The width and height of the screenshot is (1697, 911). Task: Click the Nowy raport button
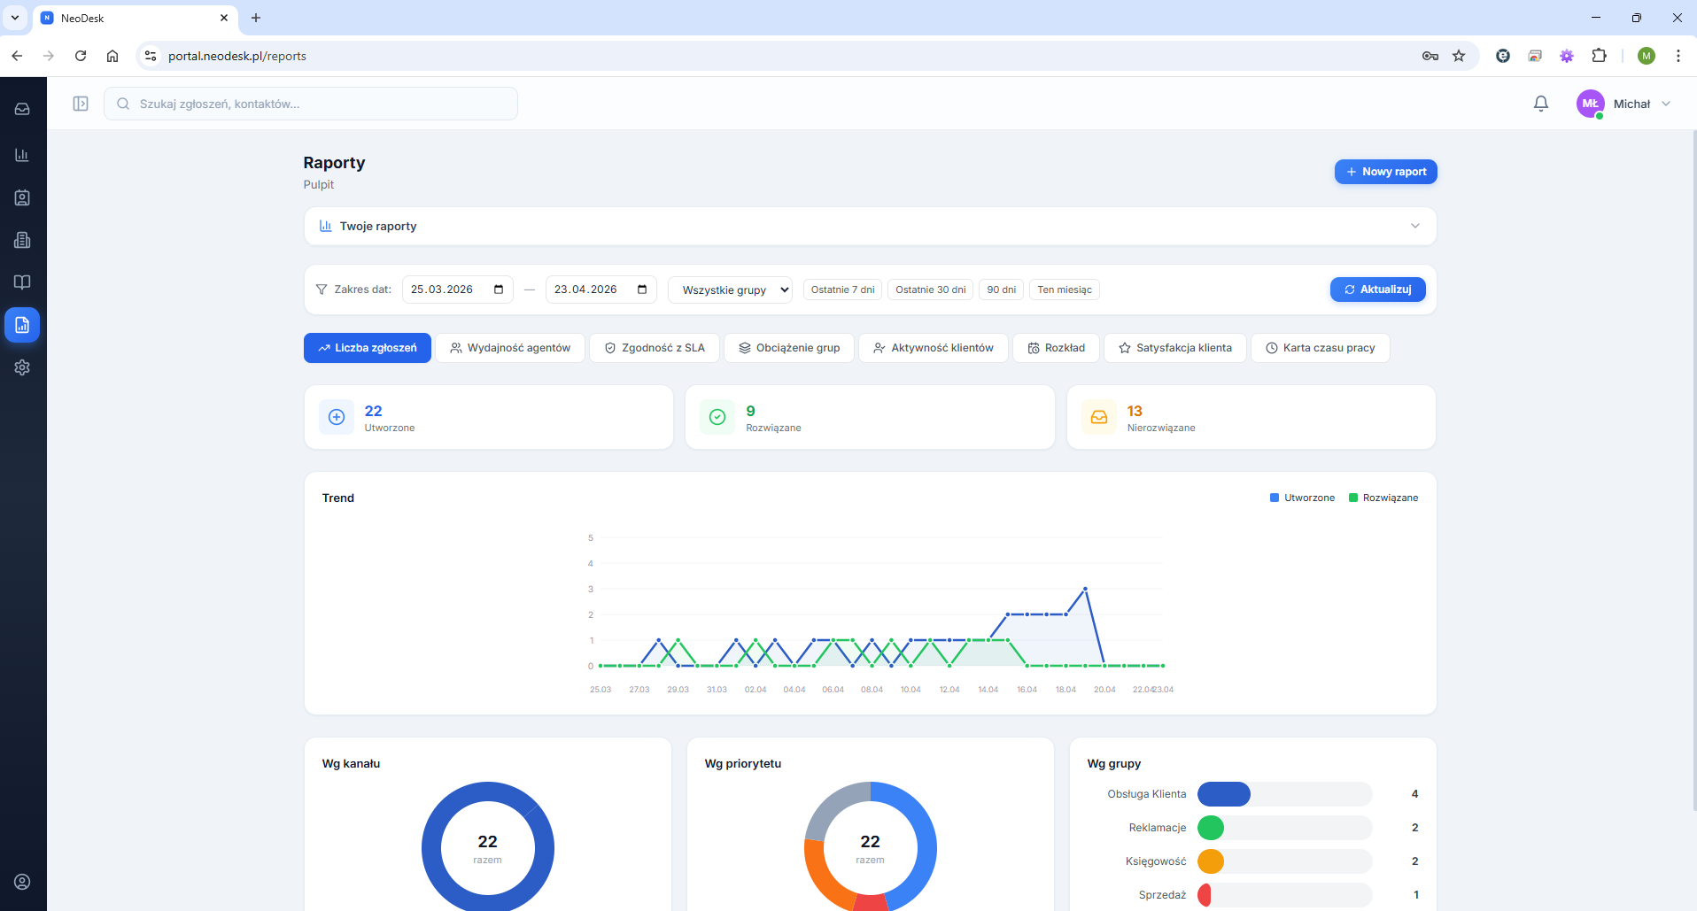click(x=1386, y=172)
